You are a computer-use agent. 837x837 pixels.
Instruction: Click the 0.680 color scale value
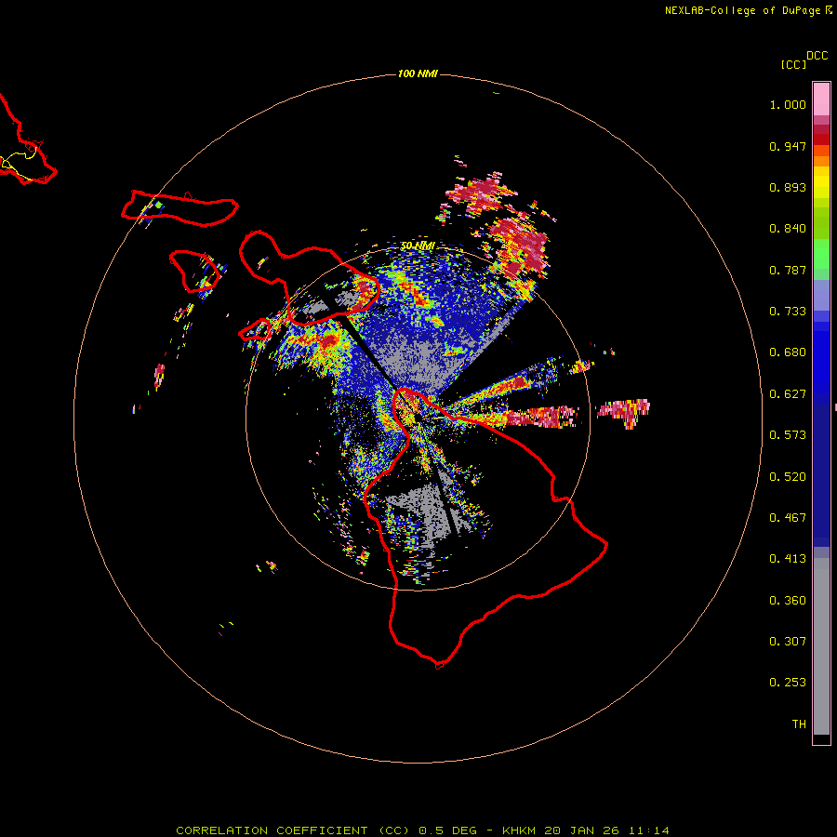[788, 352]
